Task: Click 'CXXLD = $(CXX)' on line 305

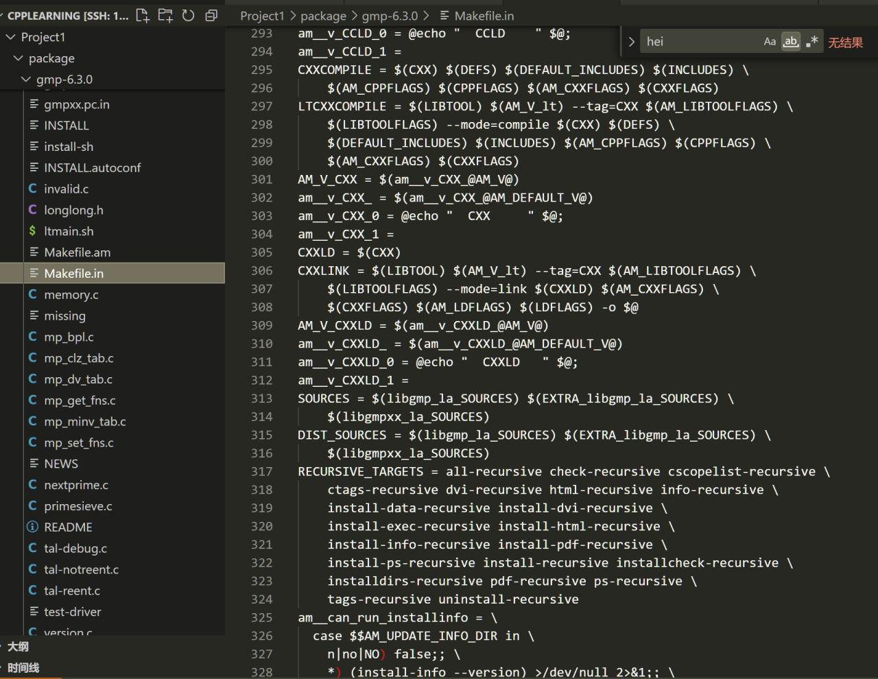Action: [x=349, y=252]
